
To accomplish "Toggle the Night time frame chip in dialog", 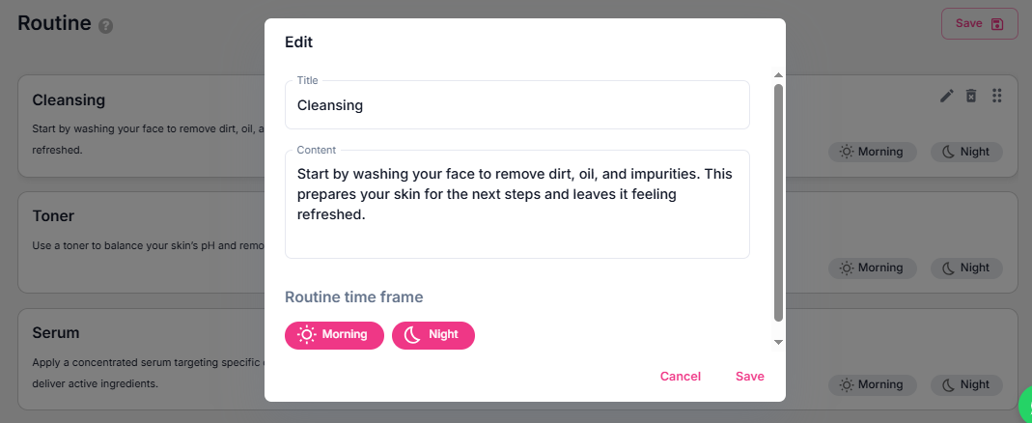I will [432, 335].
